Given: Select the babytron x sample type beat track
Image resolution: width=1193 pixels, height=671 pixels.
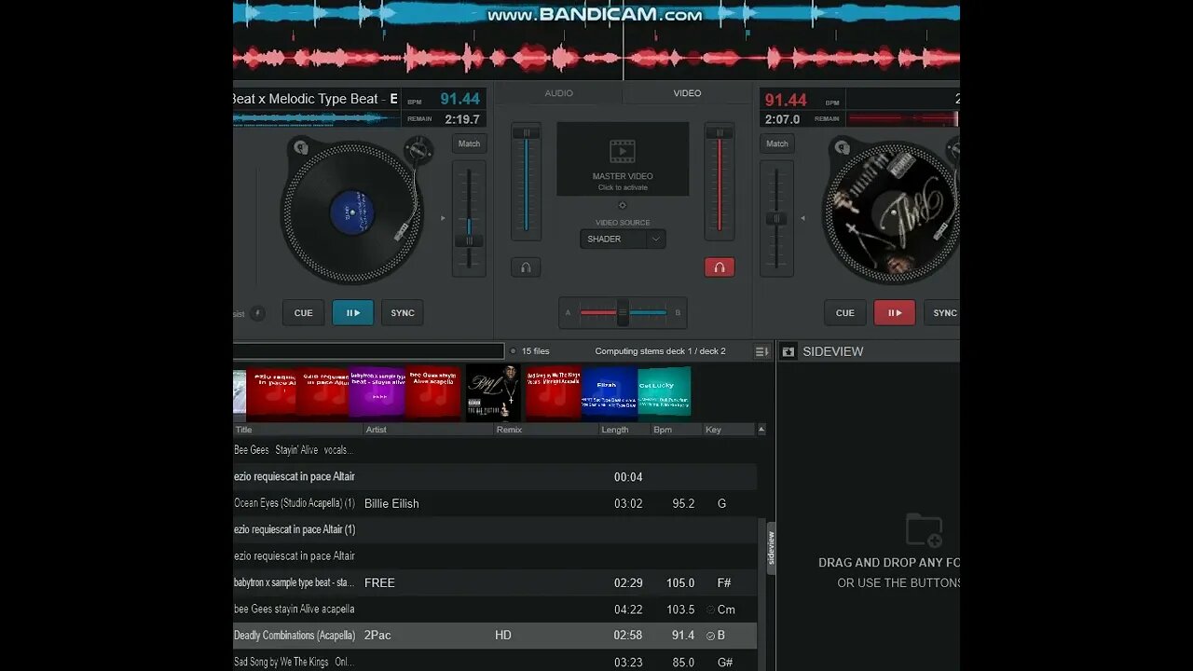Looking at the screenshot, I should coord(495,582).
